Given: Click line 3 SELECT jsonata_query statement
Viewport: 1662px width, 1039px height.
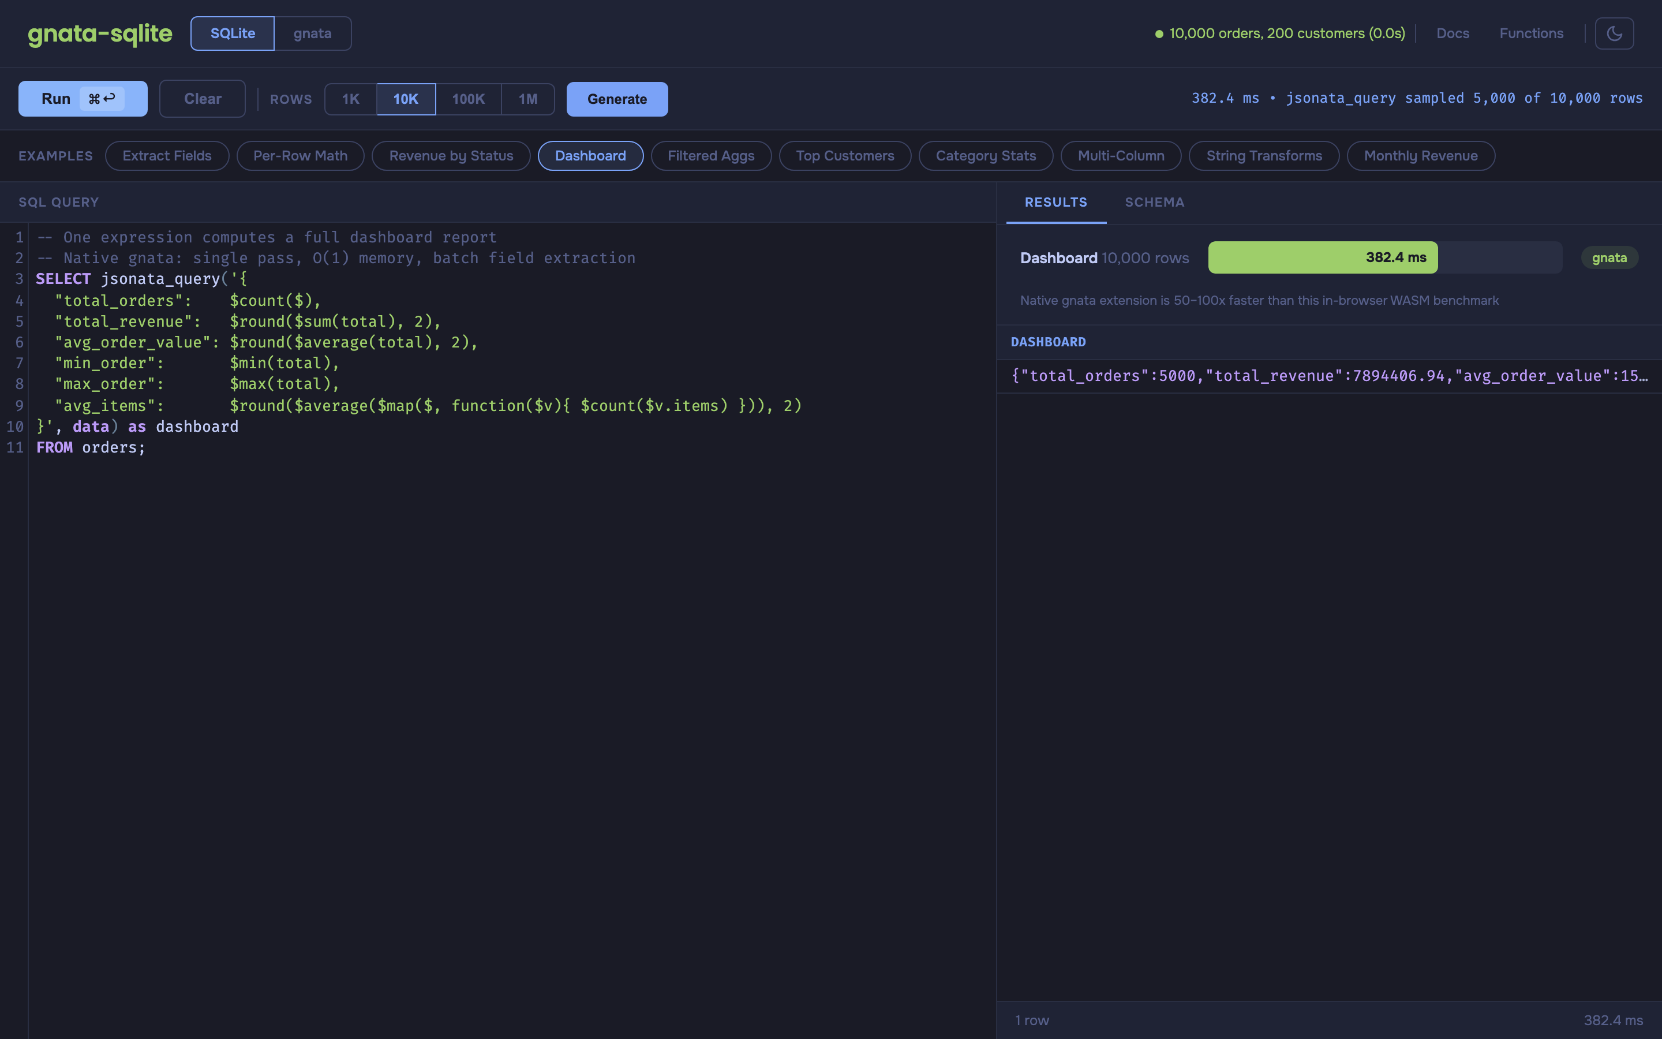Looking at the screenshot, I should 141,278.
